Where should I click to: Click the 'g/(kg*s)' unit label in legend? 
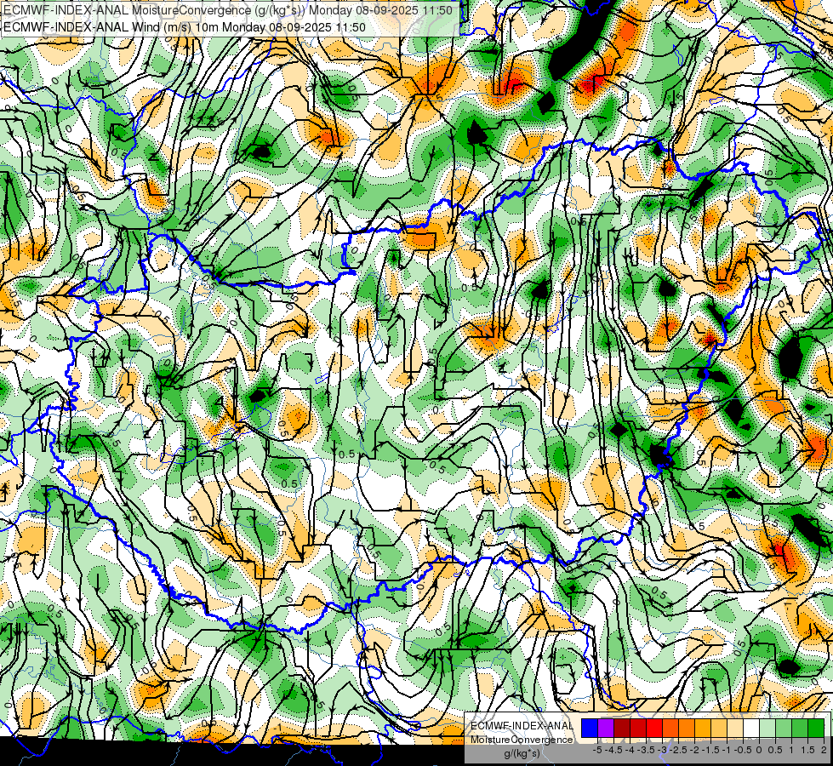tap(522, 753)
